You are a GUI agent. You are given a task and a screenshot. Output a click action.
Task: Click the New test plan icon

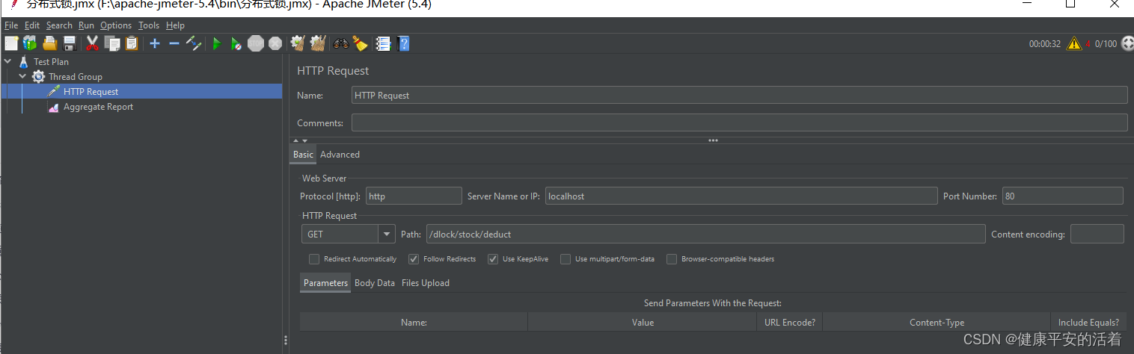[11, 43]
